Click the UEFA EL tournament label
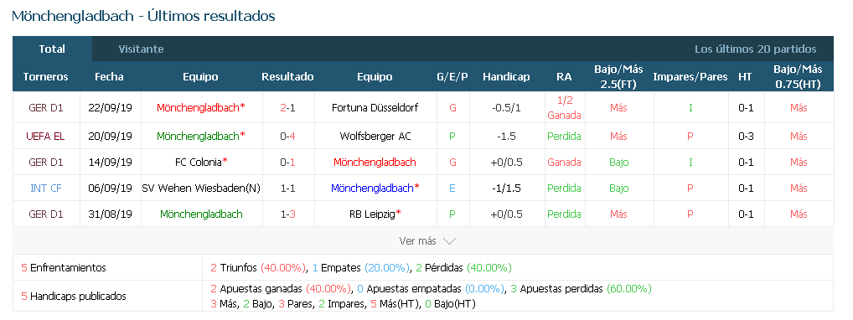853x320 pixels. coord(46,136)
